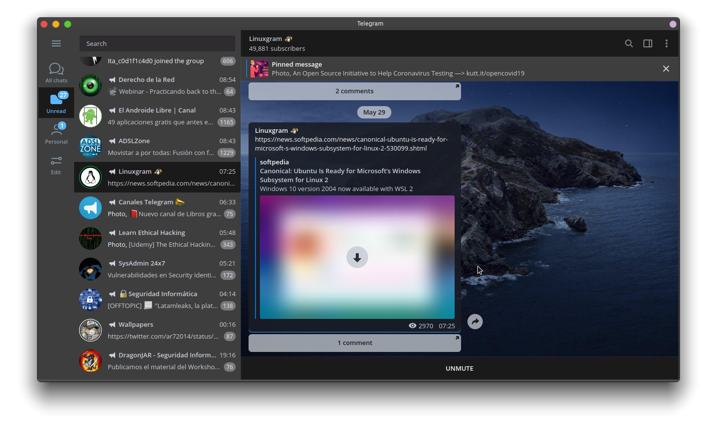Image resolution: width=717 pixels, height=424 pixels.
Task: Click the 1165 unread count badge
Action: point(227,122)
